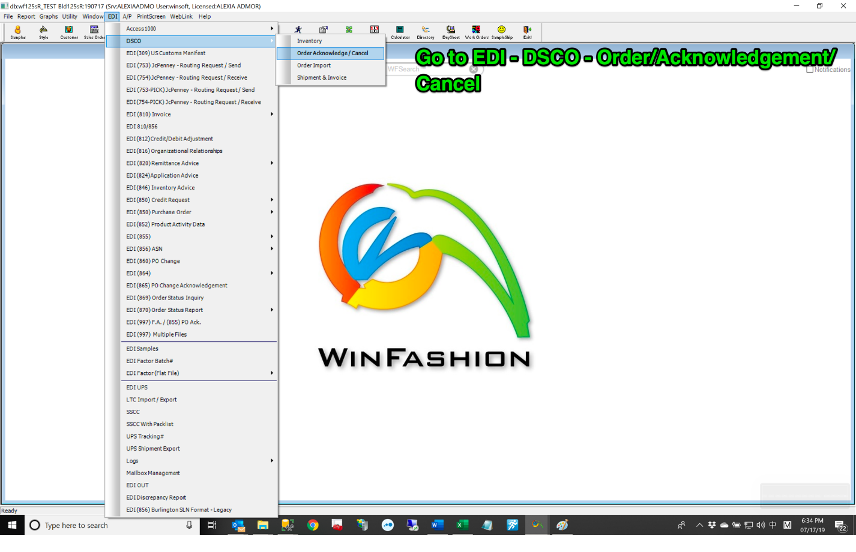
Task: Expand the EDI (855) submenu
Action: coord(272,236)
